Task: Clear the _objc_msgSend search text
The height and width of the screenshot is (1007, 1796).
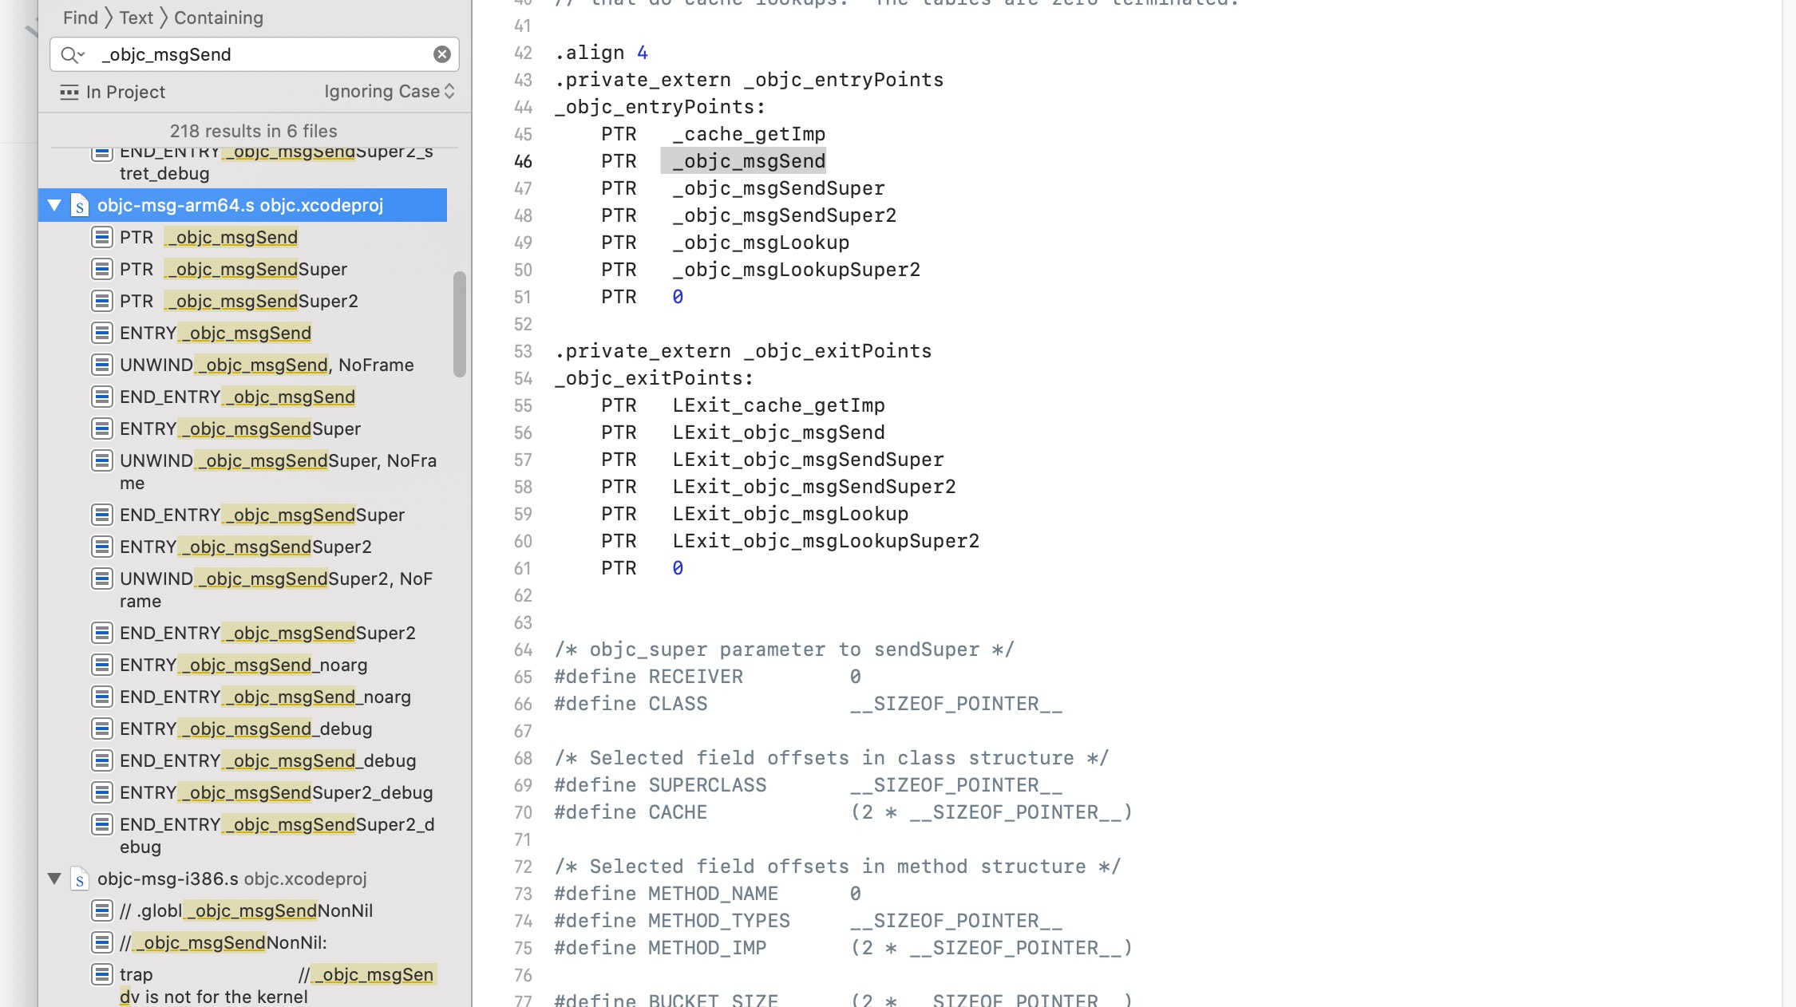Action: tap(441, 54)
